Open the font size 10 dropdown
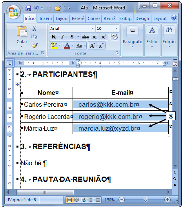 (116, 28)
